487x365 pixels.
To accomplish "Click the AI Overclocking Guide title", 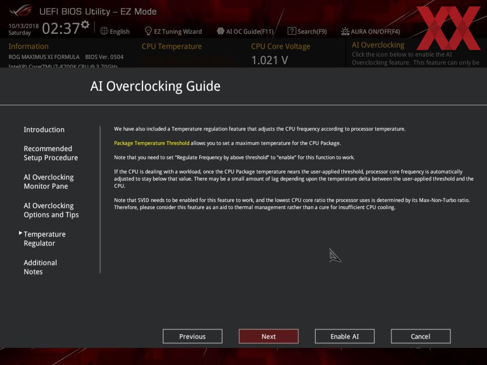I will click(x=155, y=86).
